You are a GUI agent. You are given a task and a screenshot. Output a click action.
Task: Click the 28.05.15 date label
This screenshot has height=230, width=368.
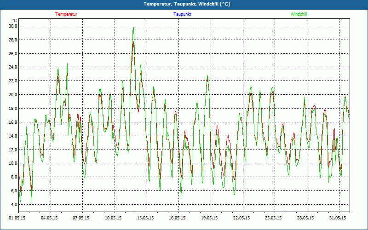[305, 218]
